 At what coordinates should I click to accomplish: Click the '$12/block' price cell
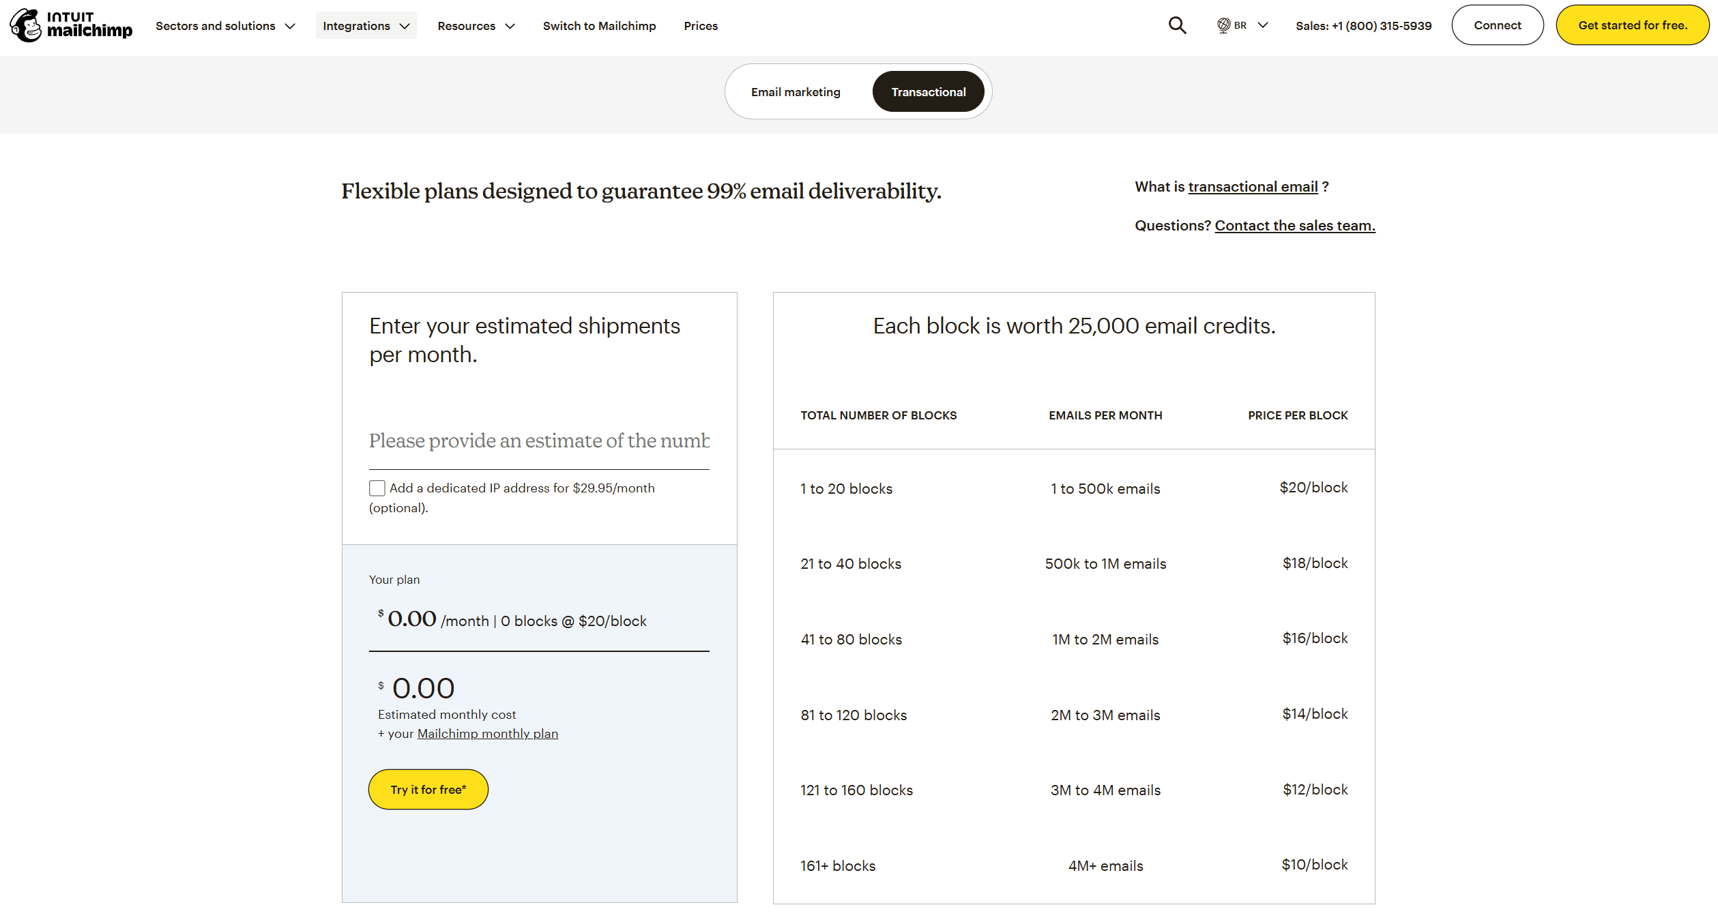click(x=1315, y=789)
